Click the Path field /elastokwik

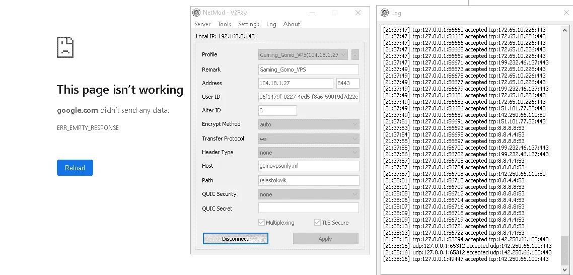[x=309, y=180]
